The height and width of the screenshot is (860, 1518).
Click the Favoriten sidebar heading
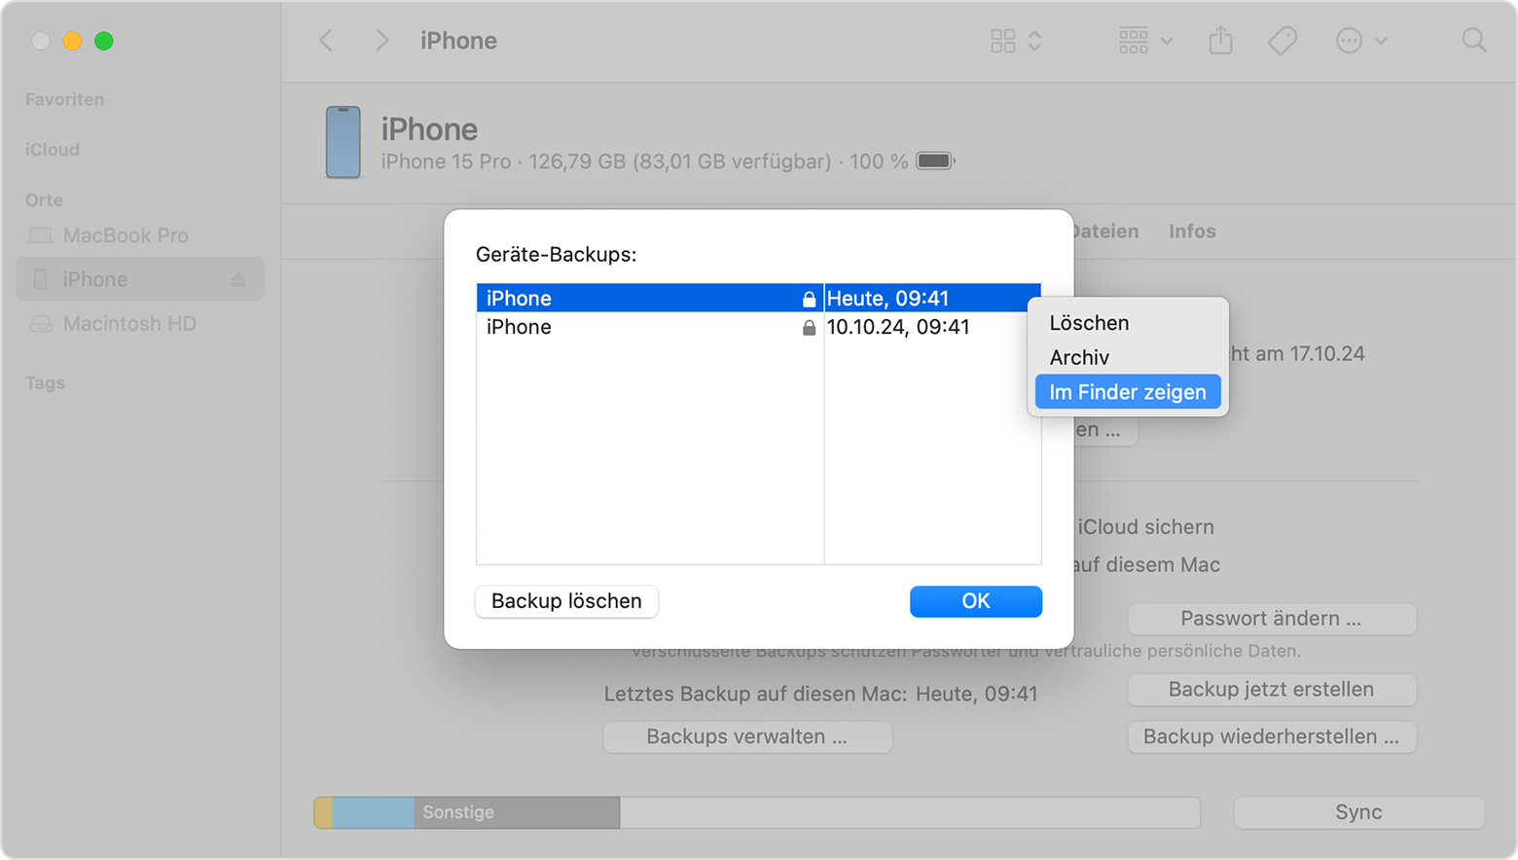click(x=65, y=99)
